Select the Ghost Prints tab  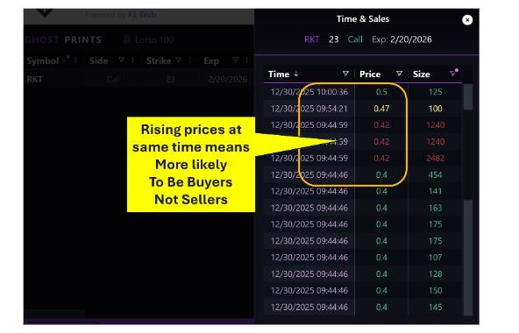click(63, 40)
